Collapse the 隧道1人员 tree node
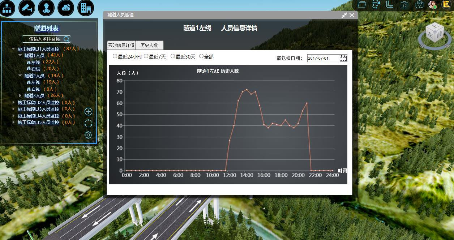This screenshot has height=240, width=454. tap(20, 55)
